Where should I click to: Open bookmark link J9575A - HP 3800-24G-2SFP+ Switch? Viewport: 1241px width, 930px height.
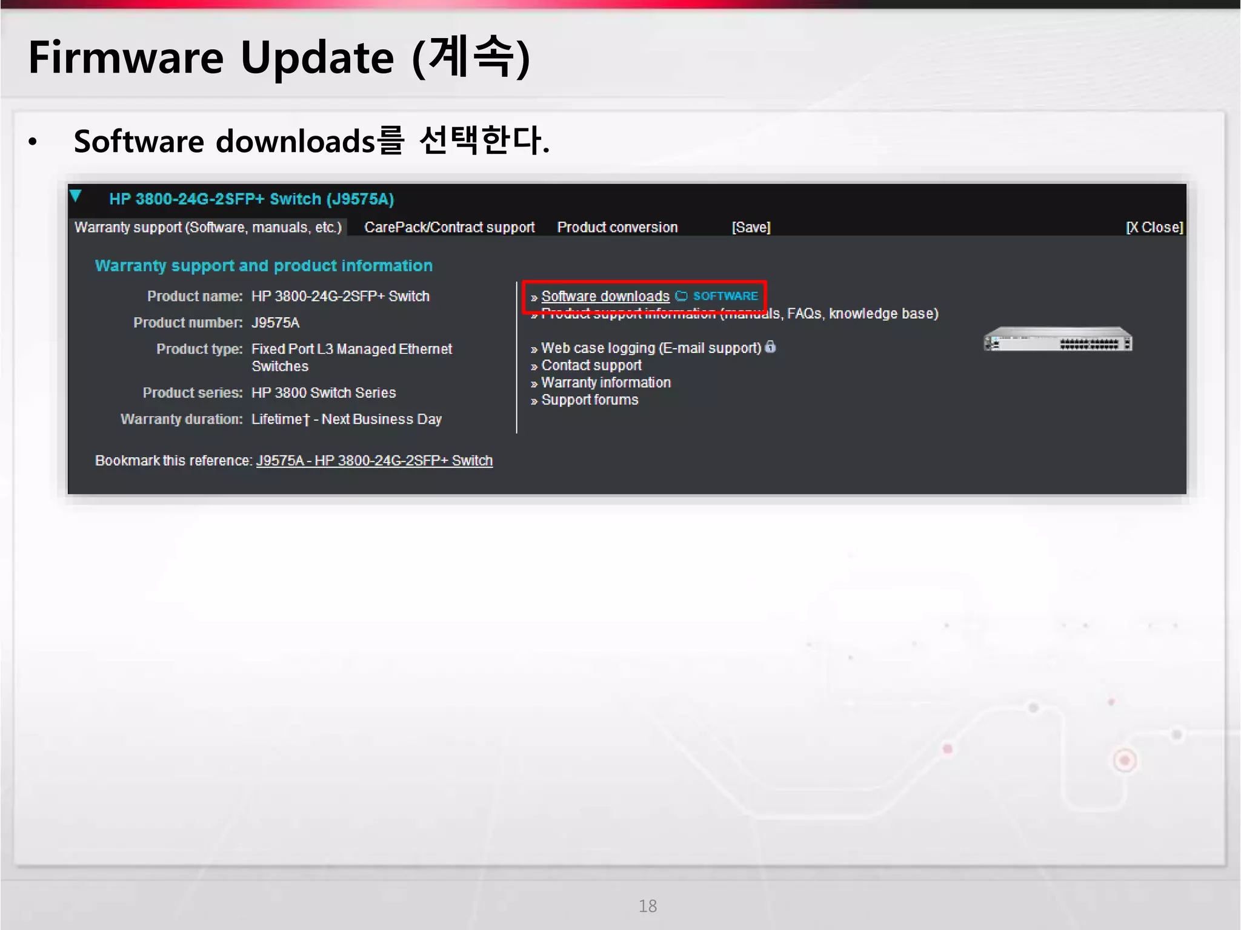click(374, 461)
